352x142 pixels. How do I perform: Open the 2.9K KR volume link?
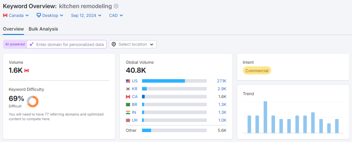click(x=222, y=89)
